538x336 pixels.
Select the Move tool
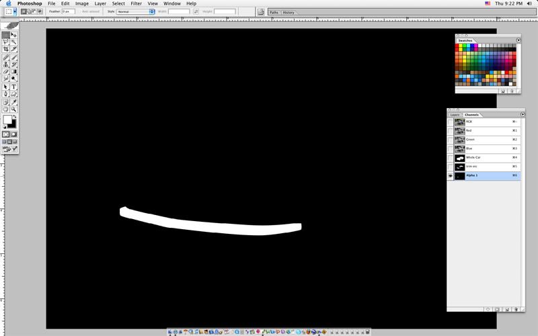click(x=13, y=34)
